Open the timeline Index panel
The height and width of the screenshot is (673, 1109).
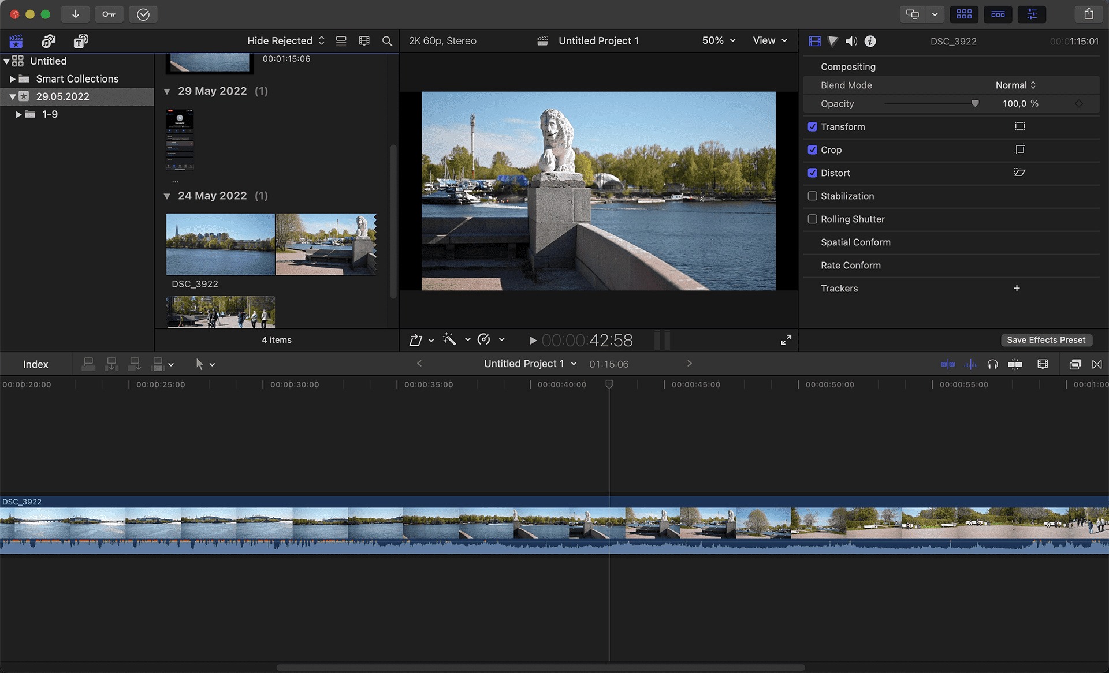click(x=36, y=364)
